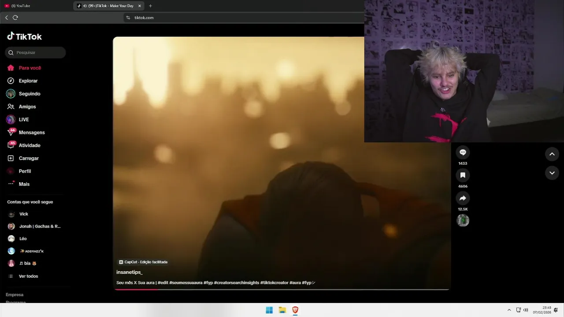The image size is (564, 317).
Task: Open the sound disc thumbnail
Action: tap(463, 220)
